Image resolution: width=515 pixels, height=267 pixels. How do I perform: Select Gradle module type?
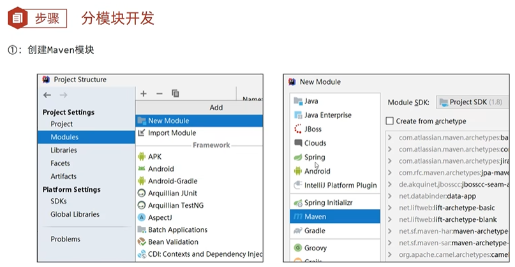(314, 231)
